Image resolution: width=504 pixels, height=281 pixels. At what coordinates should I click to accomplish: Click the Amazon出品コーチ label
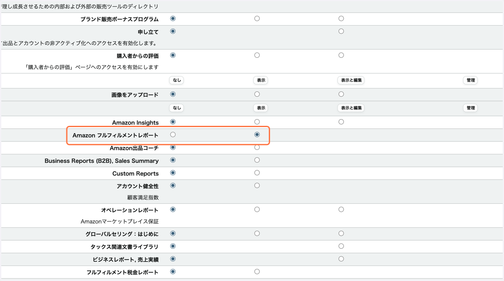134,148
